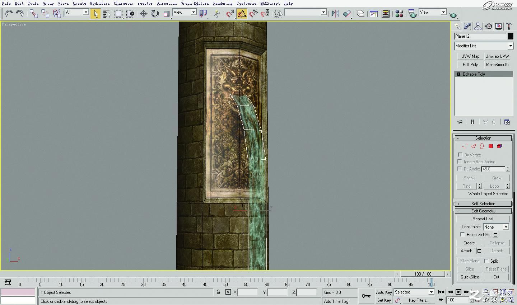The width and height of the screenshot is (517, 305).
Task: Switch to Hierarchy command panel tab
Action: click(x=478, y=26)
